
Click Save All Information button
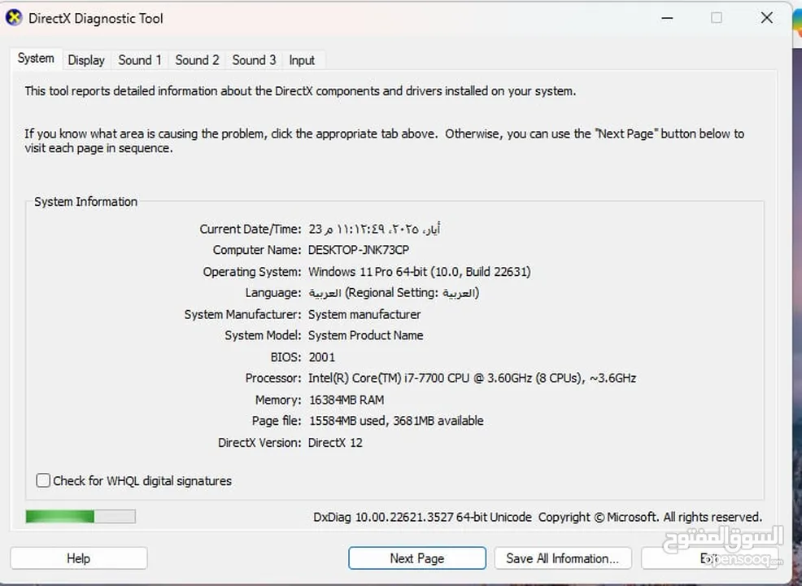(x=563, y=558)
